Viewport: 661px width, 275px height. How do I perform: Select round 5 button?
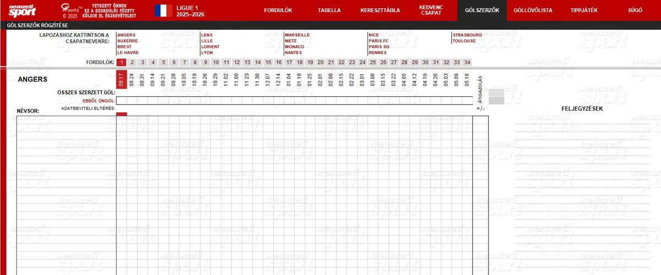pos(163,62)
